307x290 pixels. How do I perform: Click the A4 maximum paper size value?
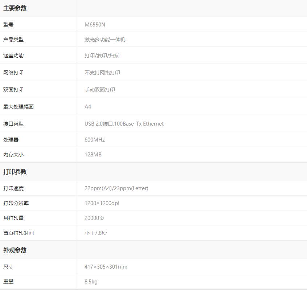click(x=88, y=107)
